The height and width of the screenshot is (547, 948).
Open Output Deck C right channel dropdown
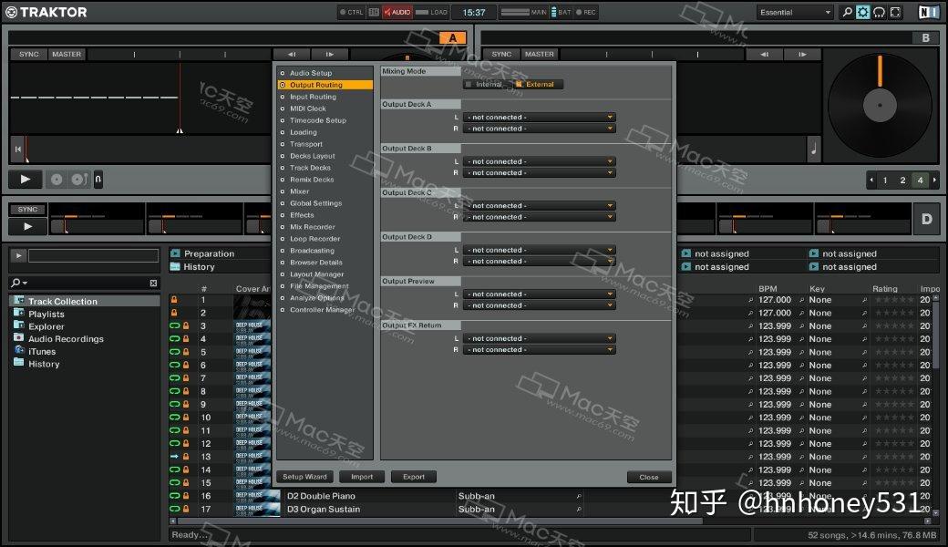[x=540, y=217]
